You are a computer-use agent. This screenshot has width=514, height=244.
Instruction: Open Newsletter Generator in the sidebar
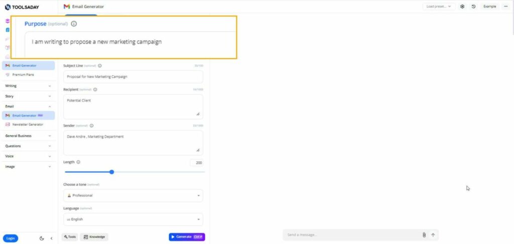point(29,125)
